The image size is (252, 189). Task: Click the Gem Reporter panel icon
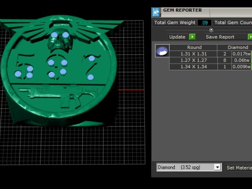[x=156, y=12]
